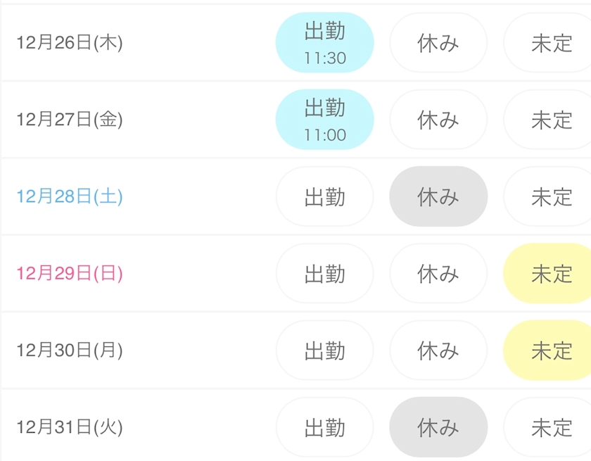Viewport: 591px width, 461px height.
Task: Select 休み for 12月29日(日)
Action: click(438, 273)
